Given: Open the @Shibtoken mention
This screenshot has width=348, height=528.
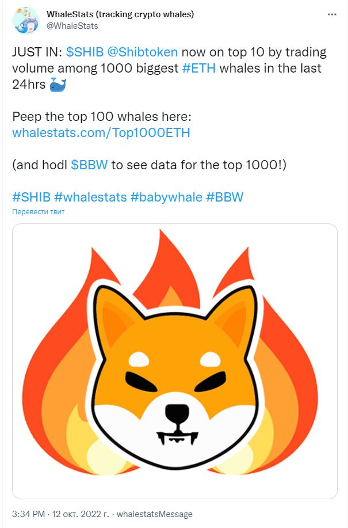Looking at the screenshot, I should pyautogui.click(x=143, y=52).
